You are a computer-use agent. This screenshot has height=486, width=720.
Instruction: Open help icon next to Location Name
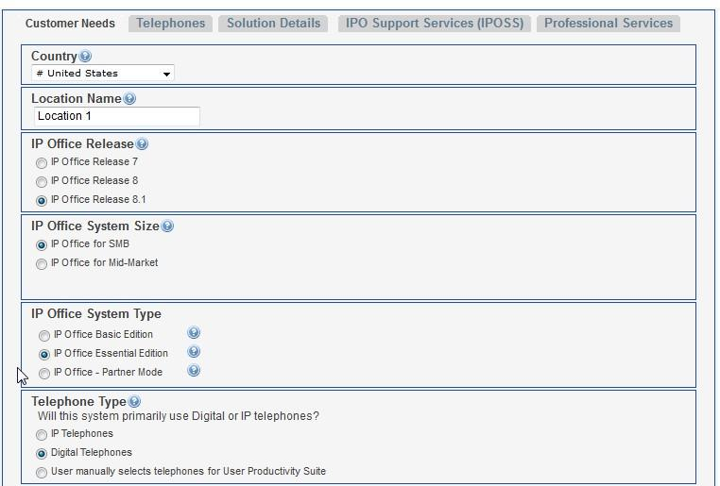(x=130, y=98)
